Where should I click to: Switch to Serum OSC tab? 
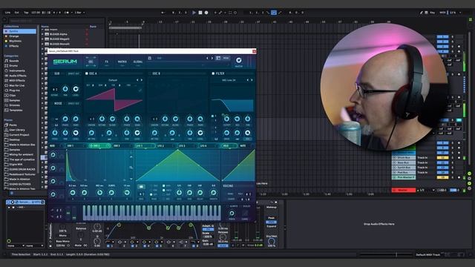91,62
